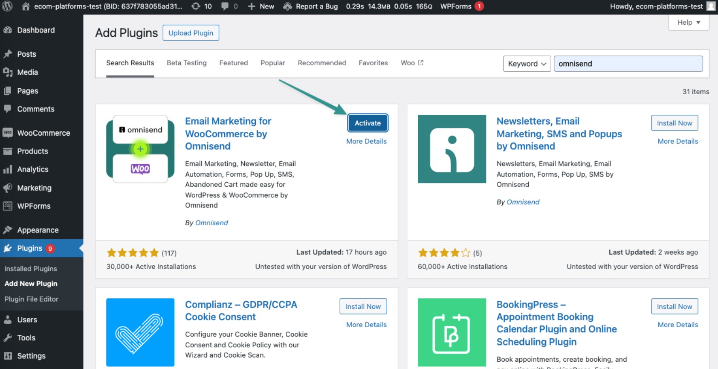Click the Products icon in sidebar
Screen dimensions: 718x369
coord(8,151)
